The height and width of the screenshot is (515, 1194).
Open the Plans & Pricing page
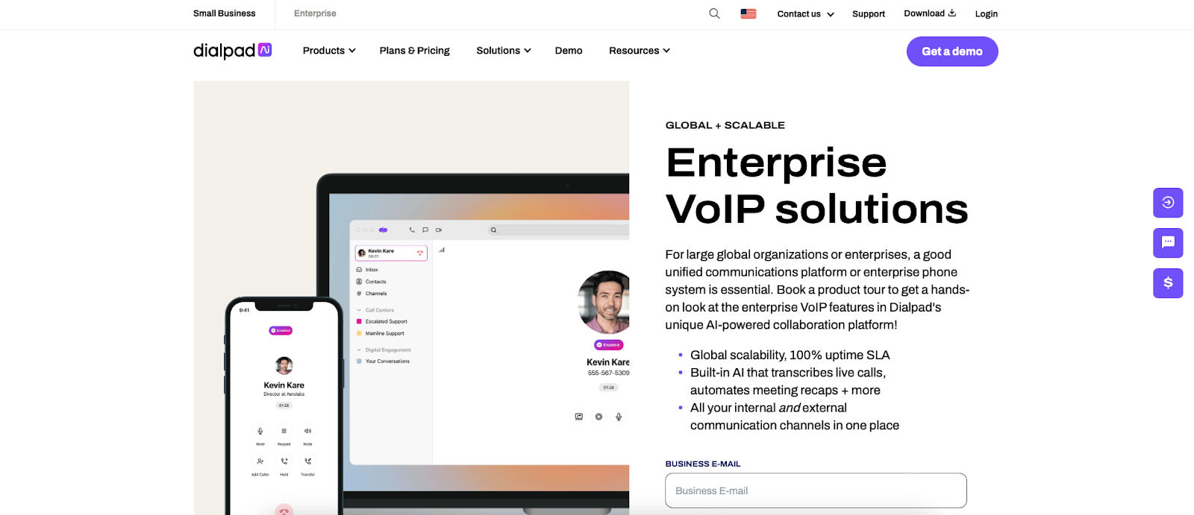[414, 51]
